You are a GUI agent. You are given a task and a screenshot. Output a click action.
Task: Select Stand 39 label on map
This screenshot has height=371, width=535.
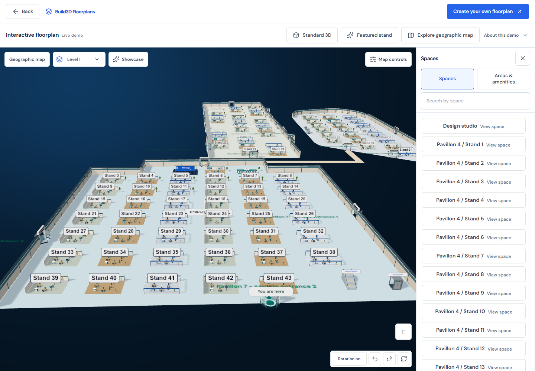coord(46,278)
